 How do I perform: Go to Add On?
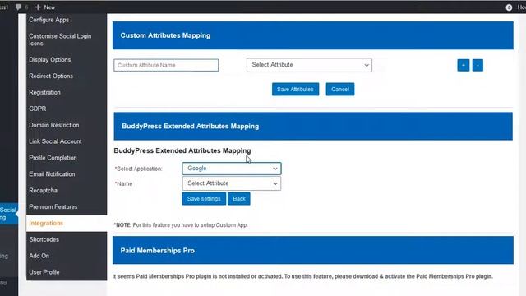[39, 256]
